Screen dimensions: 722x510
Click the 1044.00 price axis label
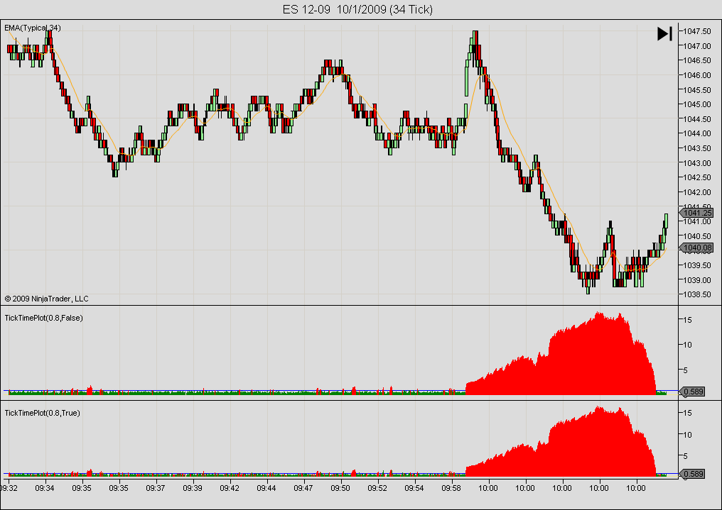point(696,133)
